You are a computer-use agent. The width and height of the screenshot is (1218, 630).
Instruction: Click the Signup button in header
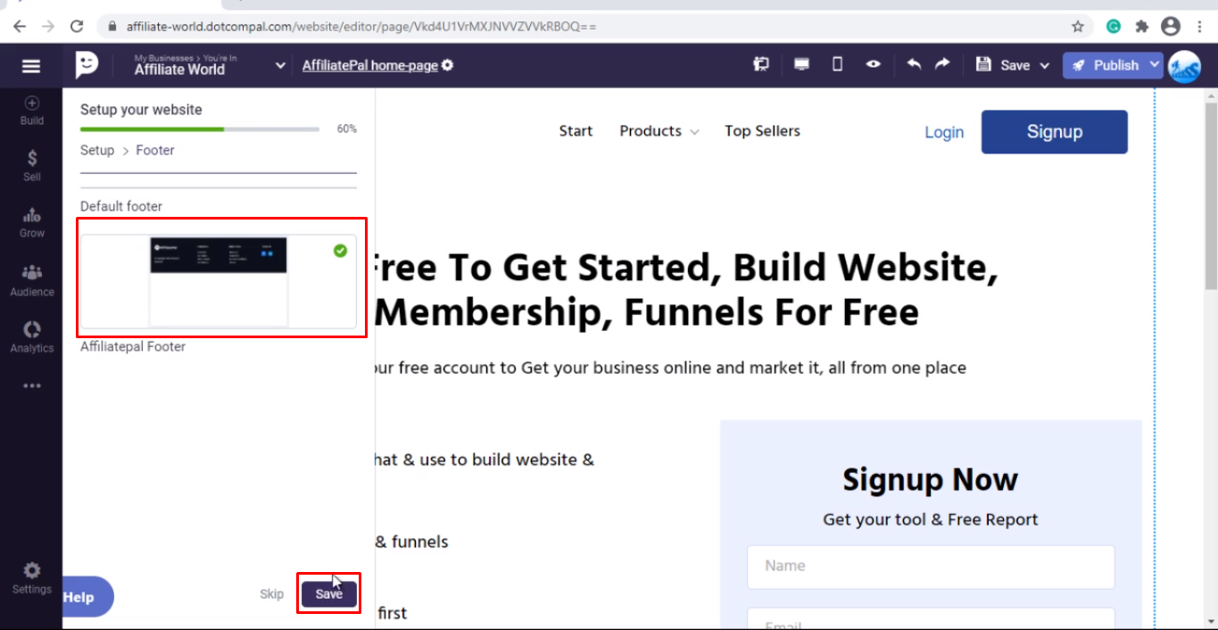(x=1054, y=132)
